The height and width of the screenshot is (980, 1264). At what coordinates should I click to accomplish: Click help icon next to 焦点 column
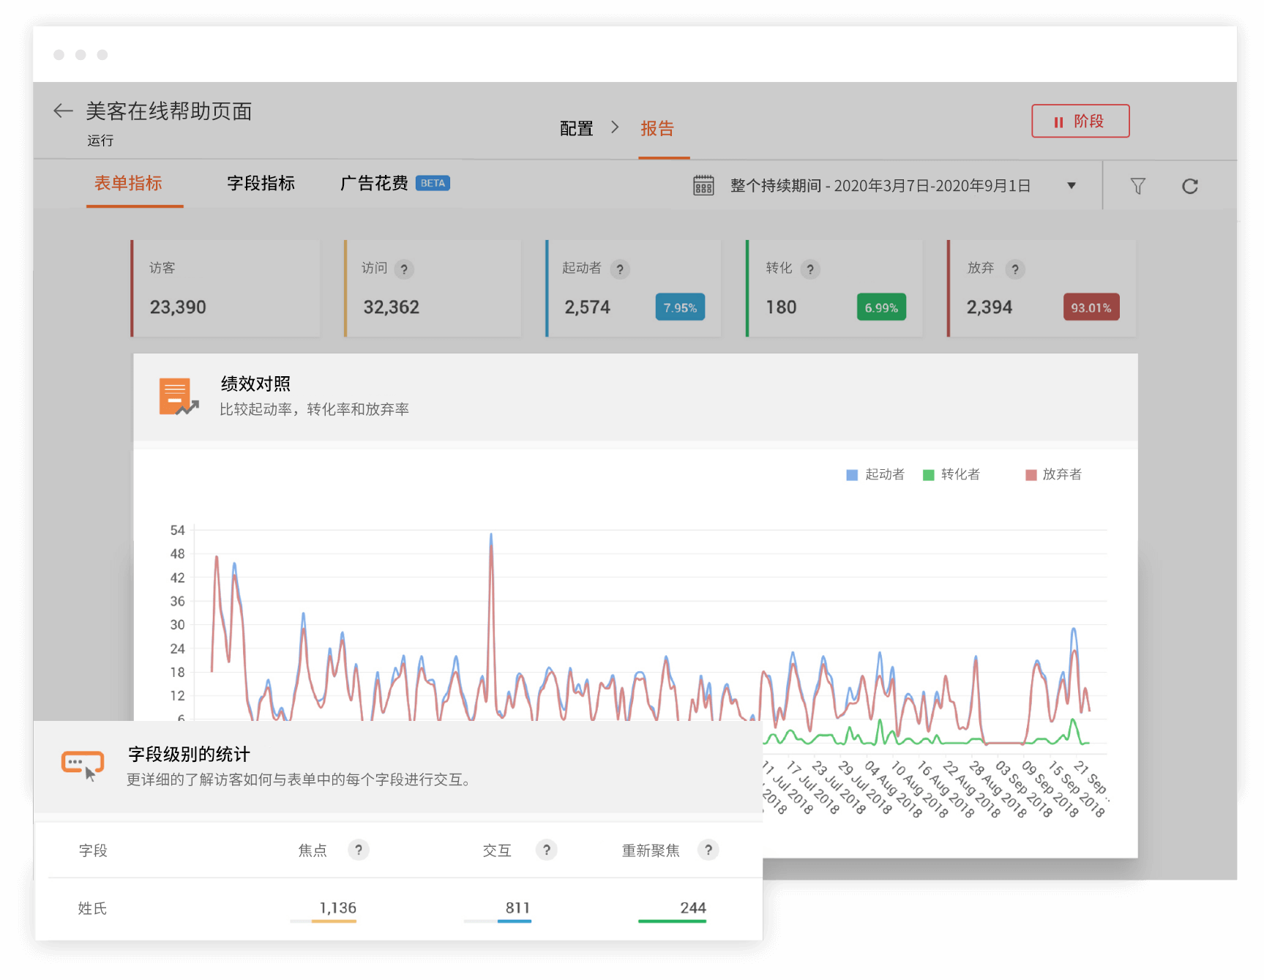(358, 850)
